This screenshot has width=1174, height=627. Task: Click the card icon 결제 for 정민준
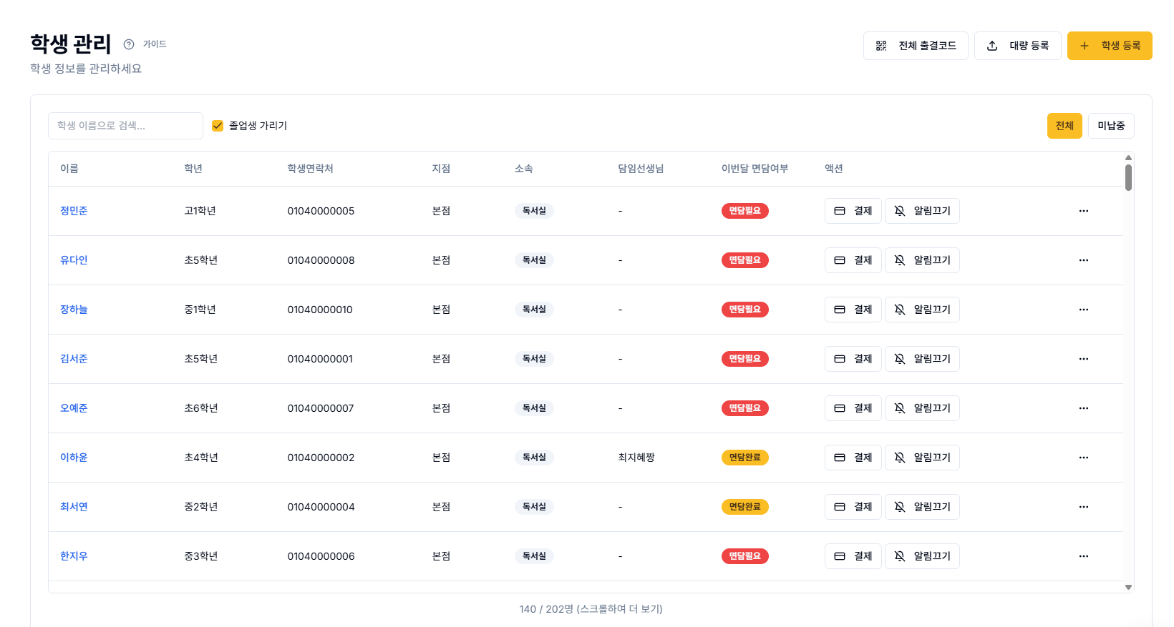pyautogui.click(x=840, y=211)
